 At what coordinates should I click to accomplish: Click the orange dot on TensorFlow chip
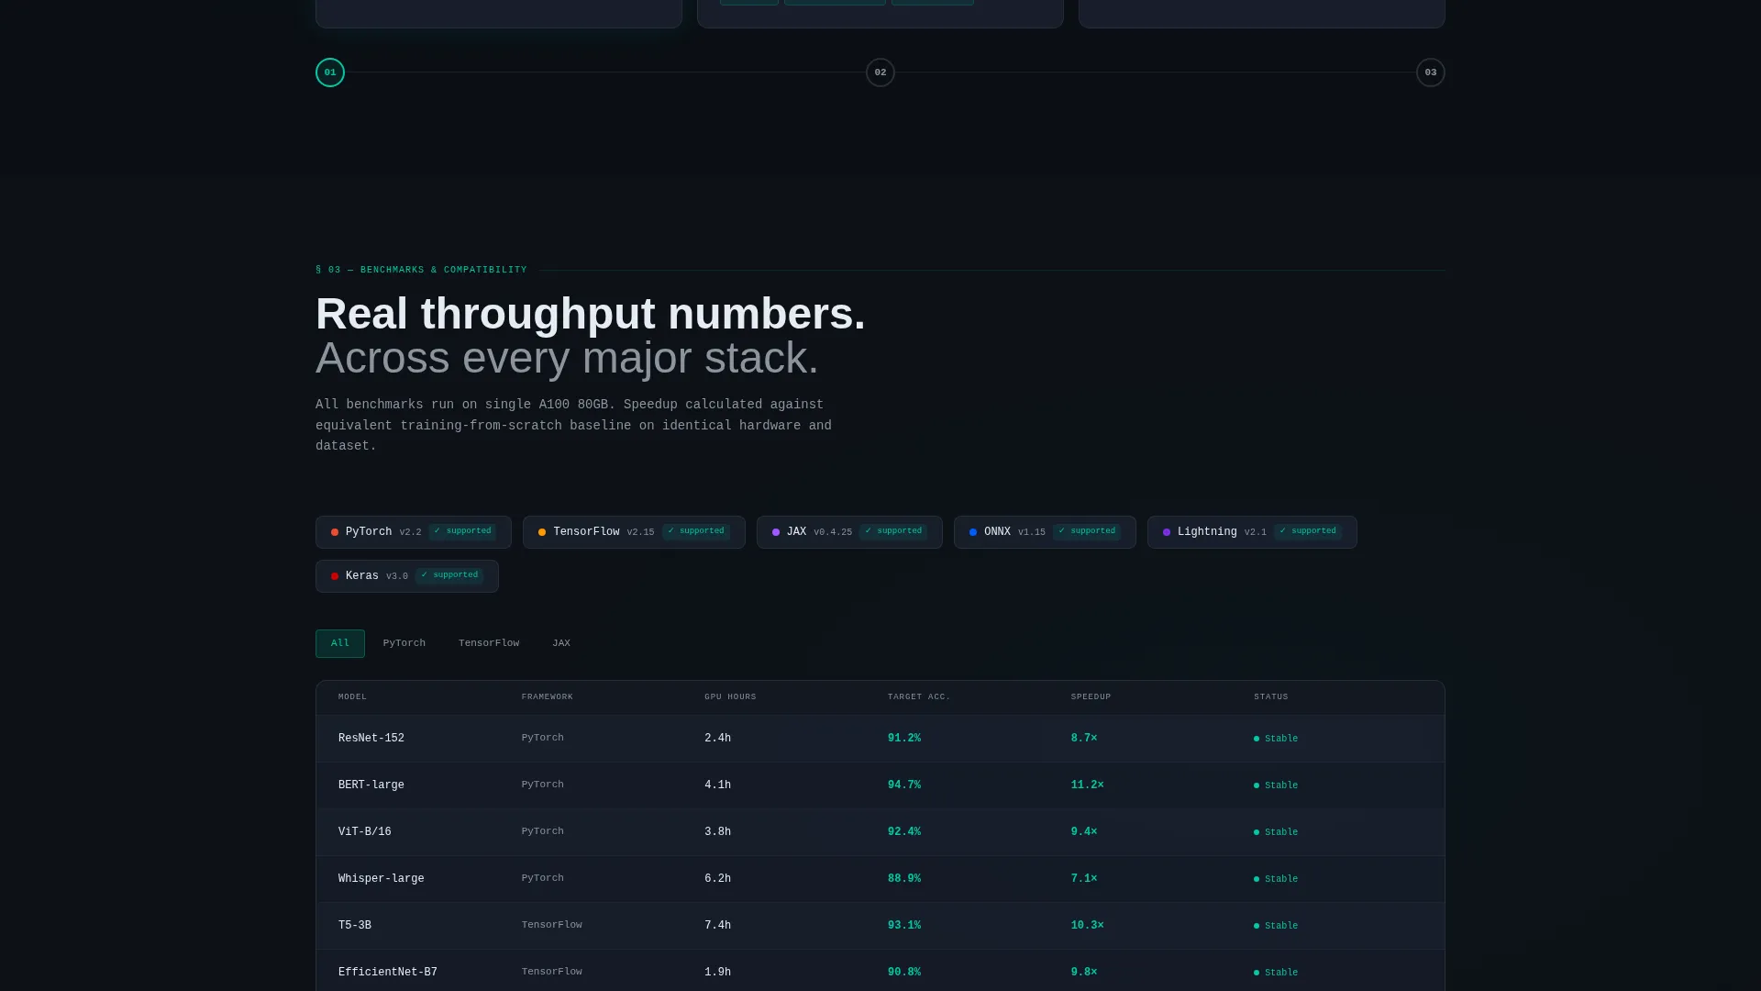coord(542,532)
